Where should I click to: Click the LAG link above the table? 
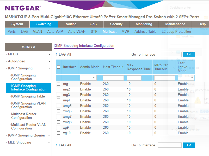pos(62,54)
